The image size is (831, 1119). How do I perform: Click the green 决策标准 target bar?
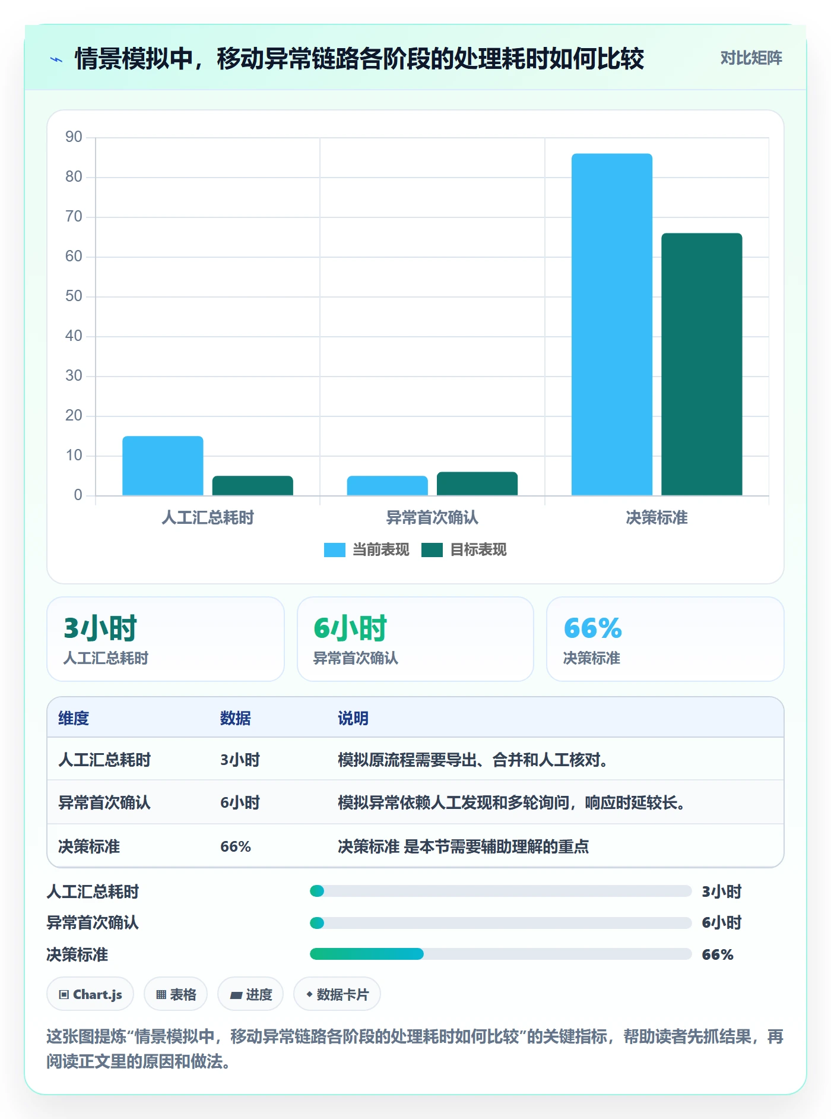tap(702, 364)
